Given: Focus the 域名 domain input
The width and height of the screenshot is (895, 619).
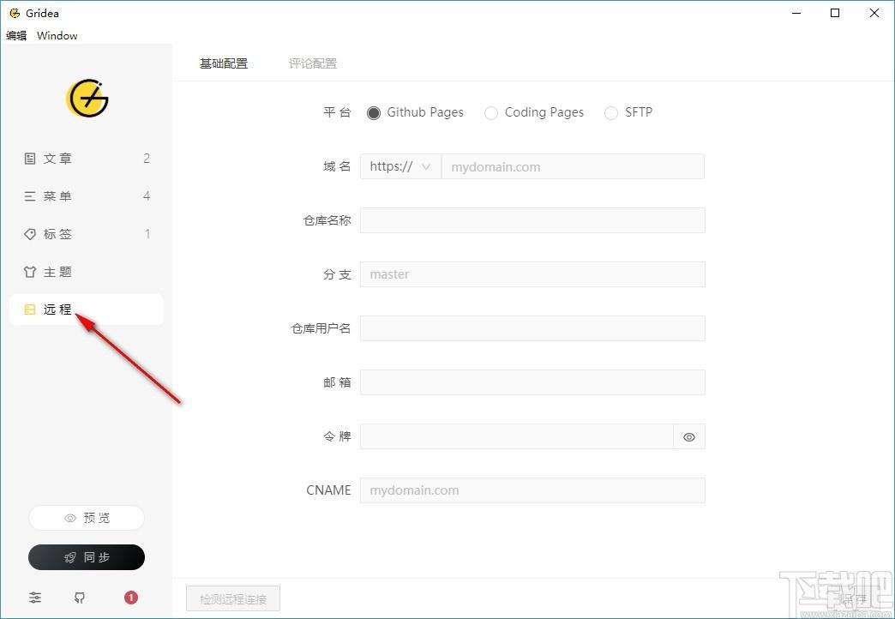Looking at the screenshot, I should (x=573, y=166).
